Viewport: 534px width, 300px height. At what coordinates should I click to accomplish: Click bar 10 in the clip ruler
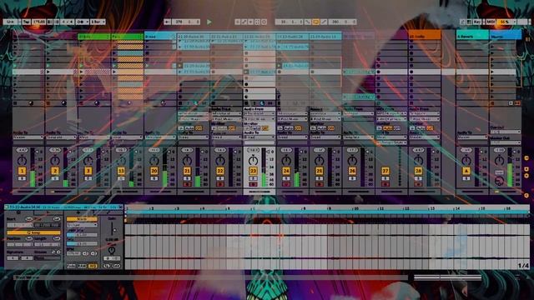coord(355,208)
